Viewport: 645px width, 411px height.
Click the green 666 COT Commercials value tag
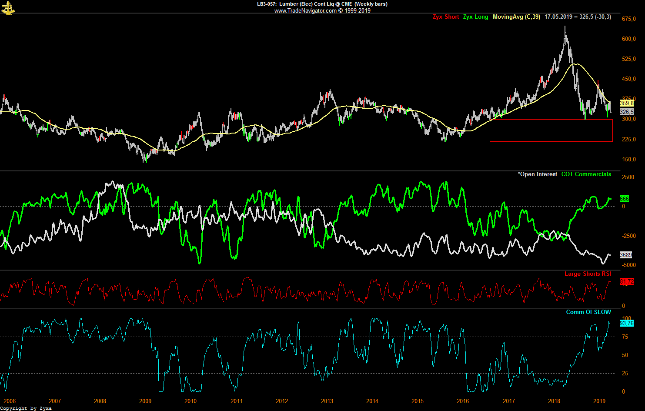pyautogui.click(x=624, y=199)
